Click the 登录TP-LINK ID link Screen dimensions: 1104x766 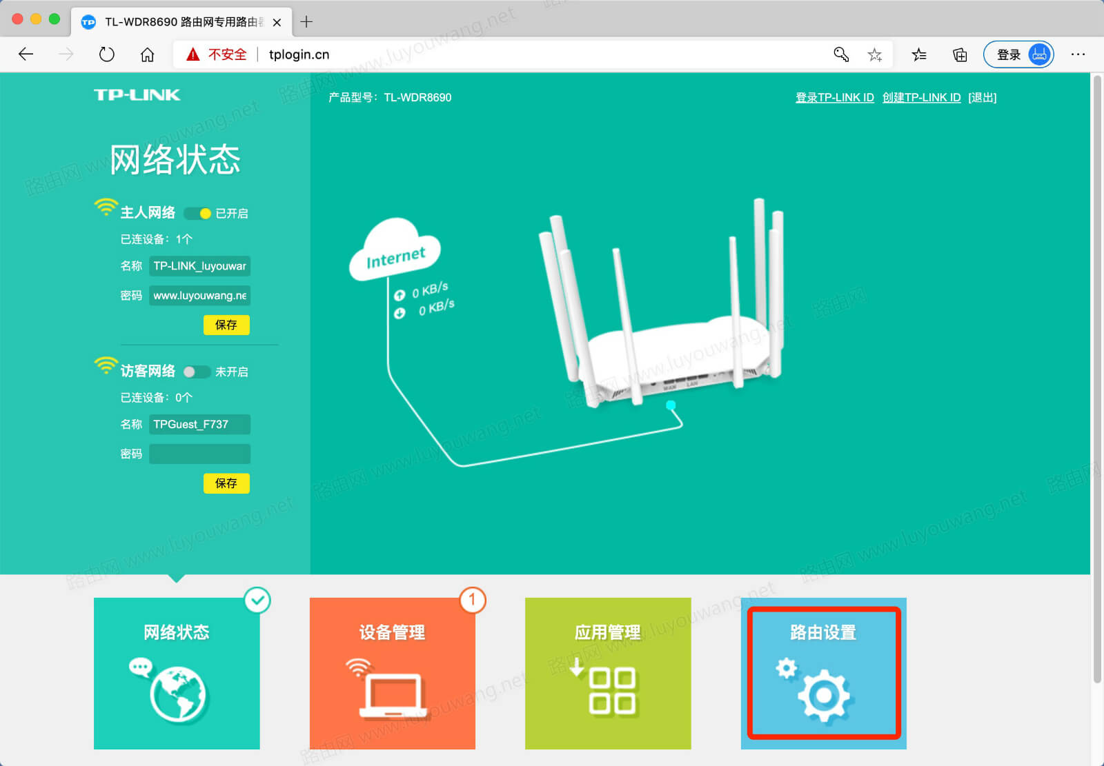(835, 97)
